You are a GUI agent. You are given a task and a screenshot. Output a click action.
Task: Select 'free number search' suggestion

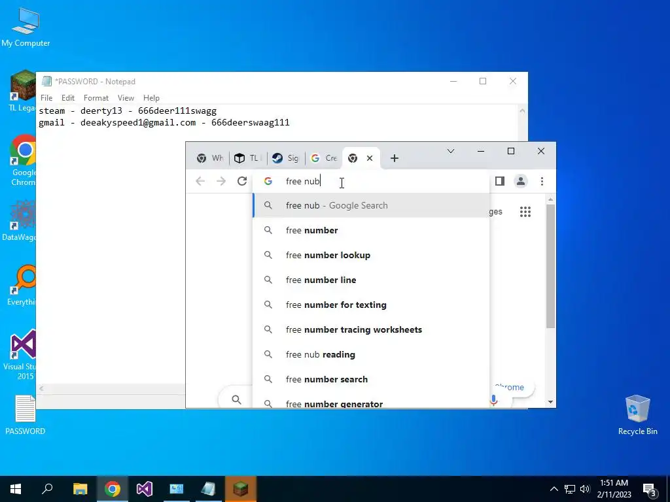[371, 379]
